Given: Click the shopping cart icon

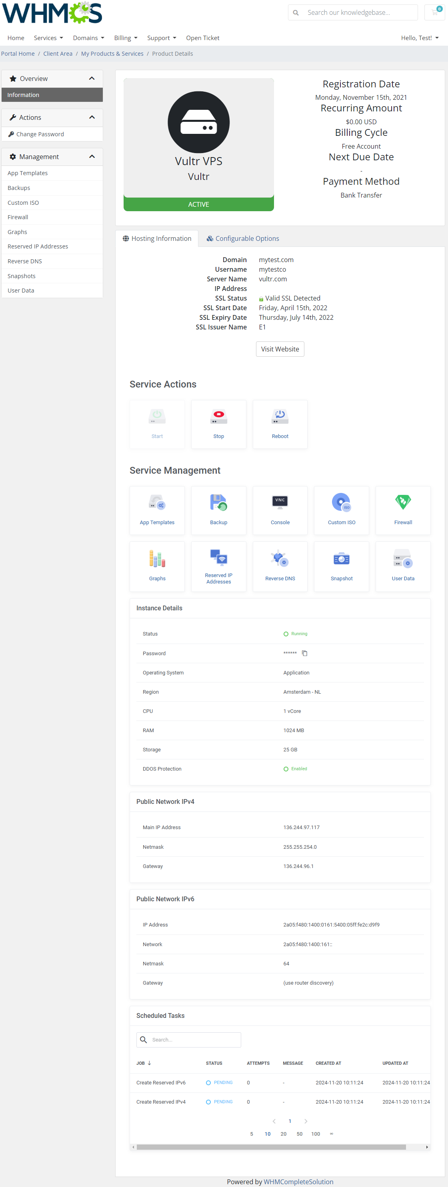Looking at the screenshot, I should click(x=435, y=12).
